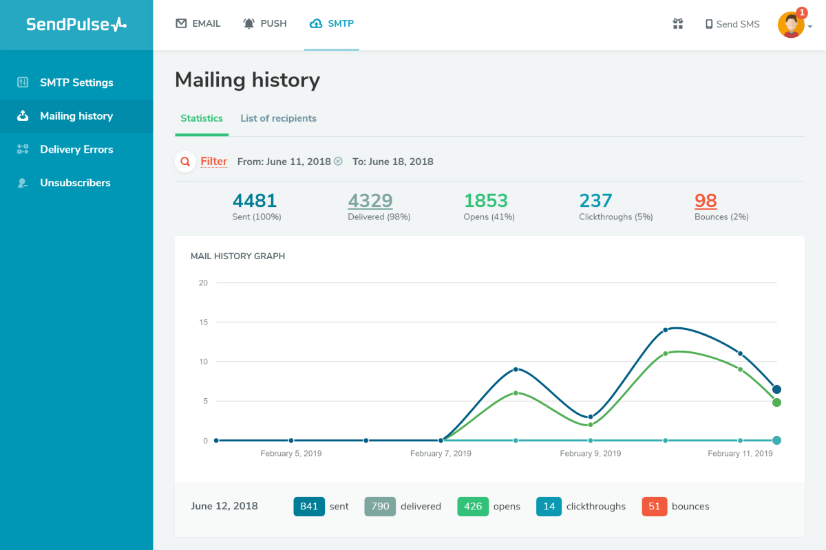The width and height of the screenshot is (826, 550).
Task: Click the Filter link
Action: click(x=214, y=162)
